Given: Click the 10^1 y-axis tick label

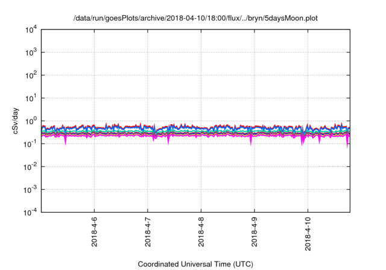Looking at the screenshot, I should [x=30, y=98].
